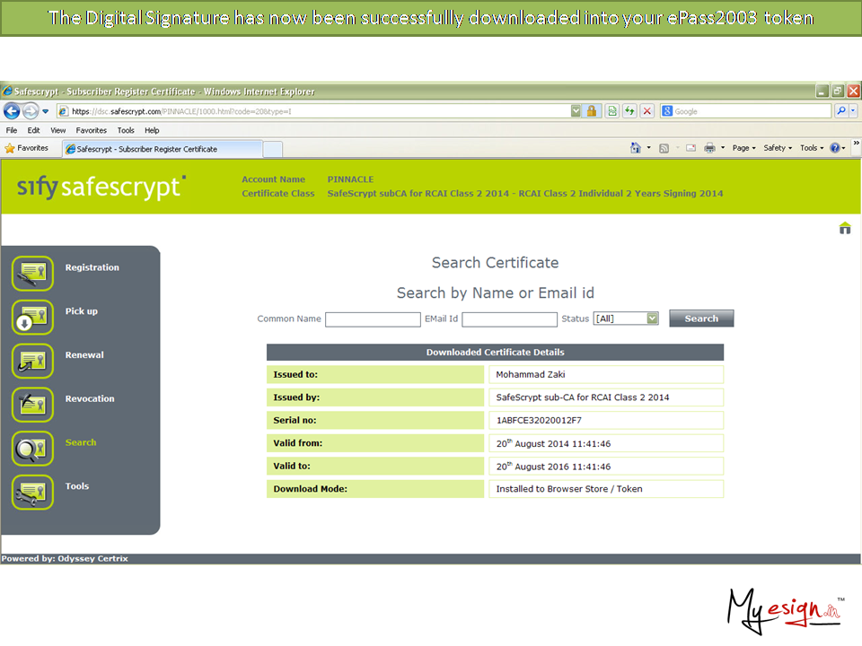Open the Pick up certificate icon

[x=33, y=317]
